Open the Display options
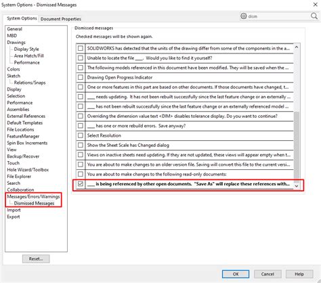Screen dimensions: 321x283 tap(14, 89)
